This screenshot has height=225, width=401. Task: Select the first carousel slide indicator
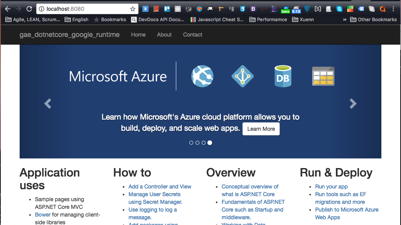(191, 143)
